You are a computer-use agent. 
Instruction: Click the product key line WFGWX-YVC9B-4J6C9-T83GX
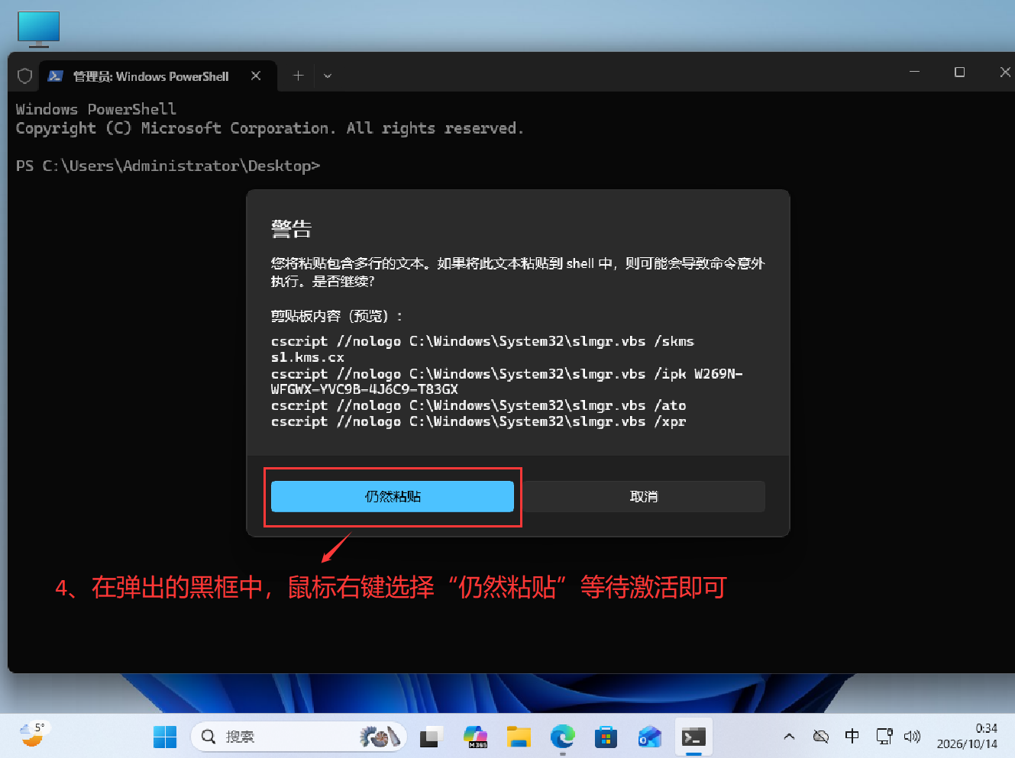click(x=364, y=389)
